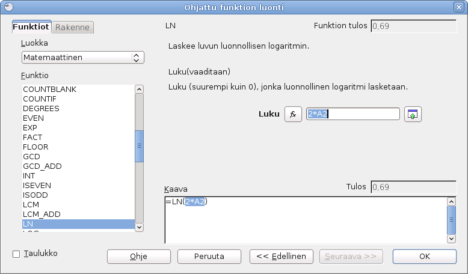Close the function wizard dialog window
This screenshot has width=468, height=274.
(x=461, y=7)
